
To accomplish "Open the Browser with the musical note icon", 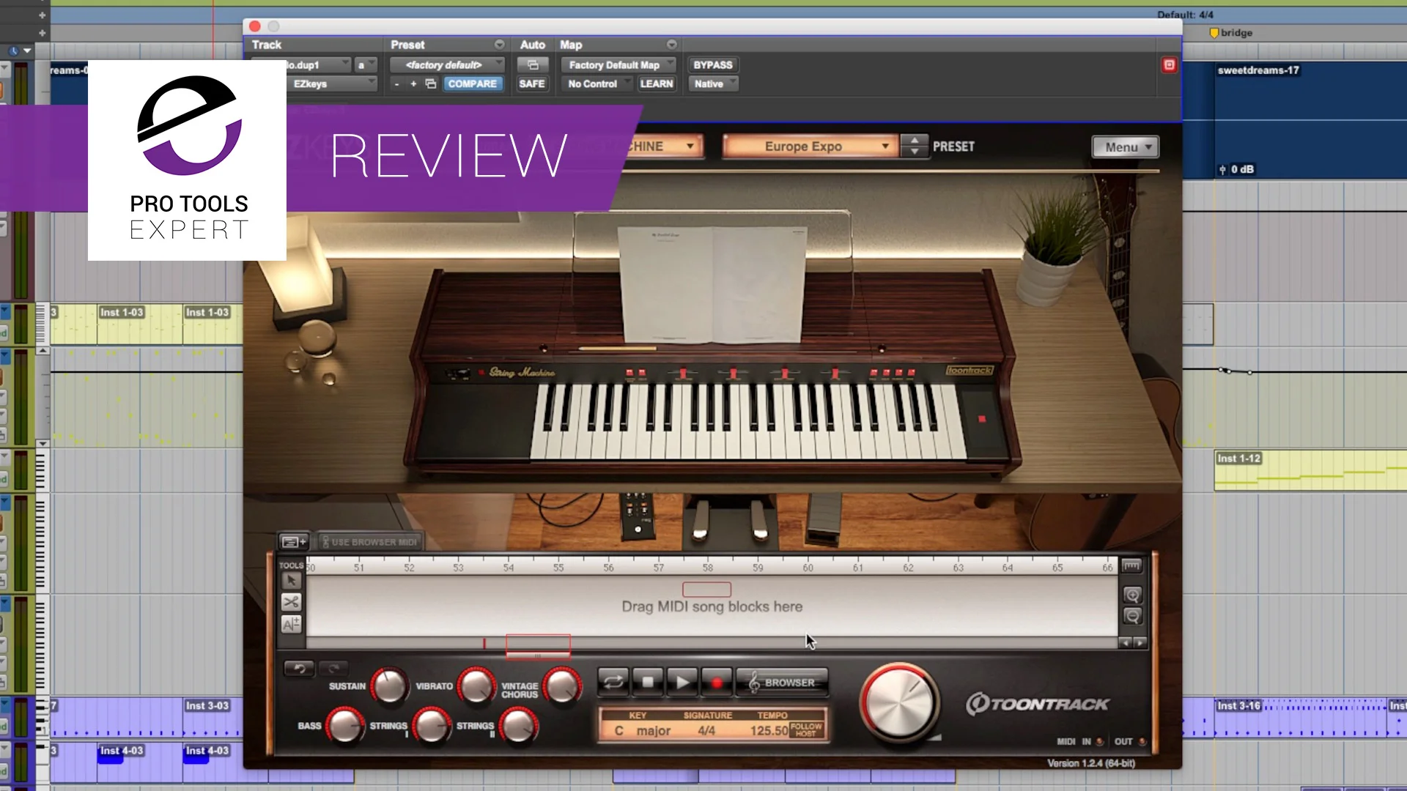I will tap(781, 683).
